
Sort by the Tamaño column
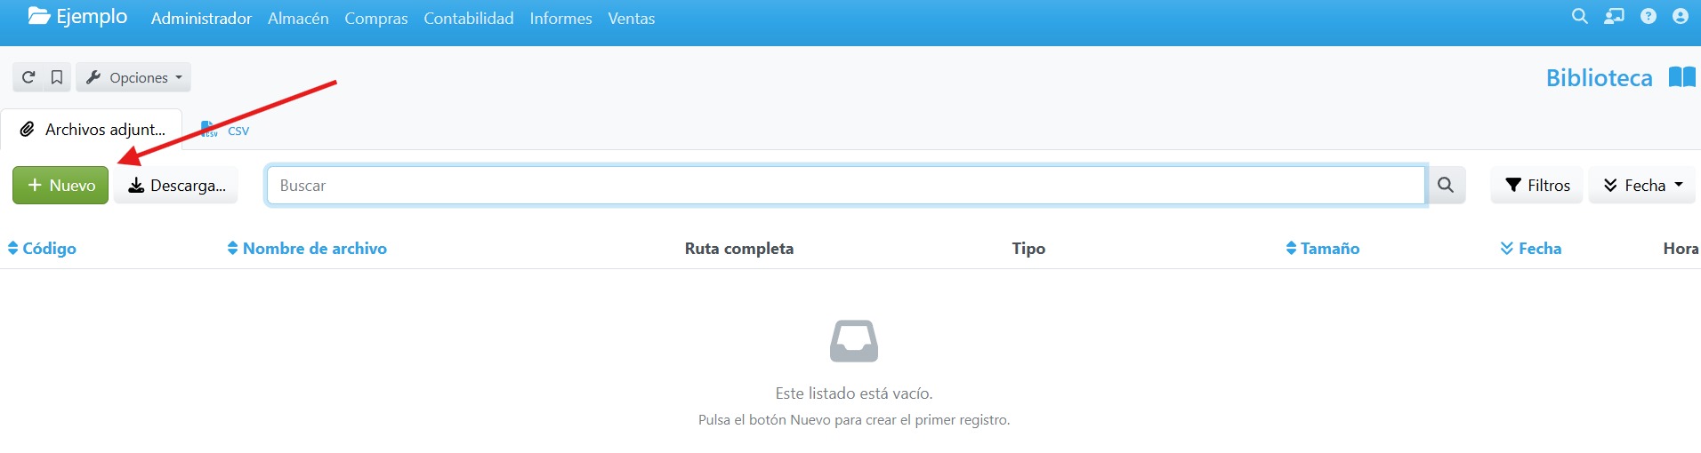click(1323, 249)
